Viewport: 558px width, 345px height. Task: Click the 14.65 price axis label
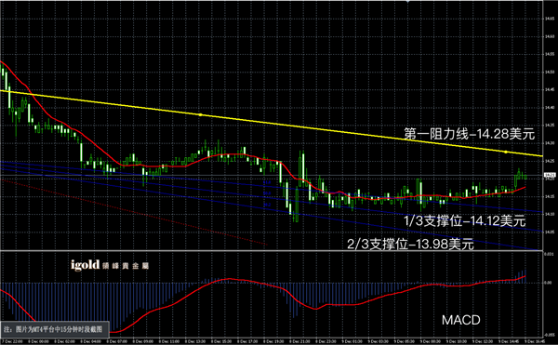click(x=550, y=19)
